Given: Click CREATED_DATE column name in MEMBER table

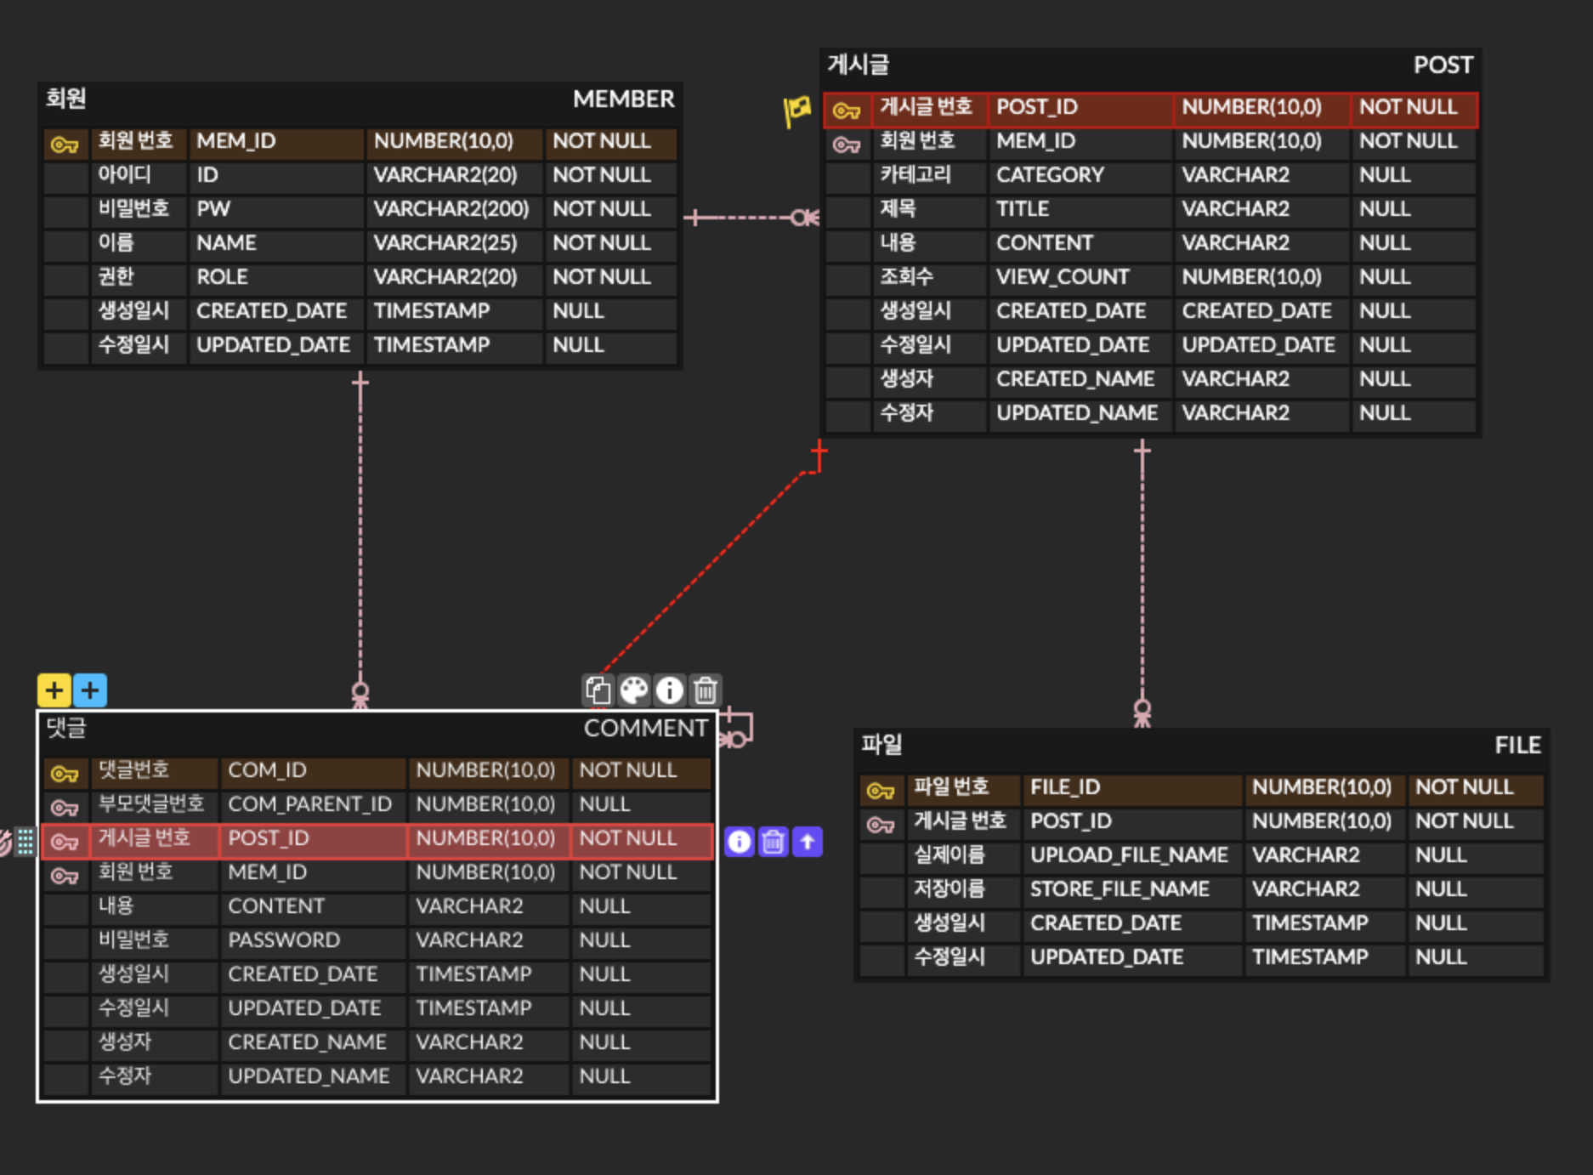Looking at the screenshot, I should pos(271,311).
